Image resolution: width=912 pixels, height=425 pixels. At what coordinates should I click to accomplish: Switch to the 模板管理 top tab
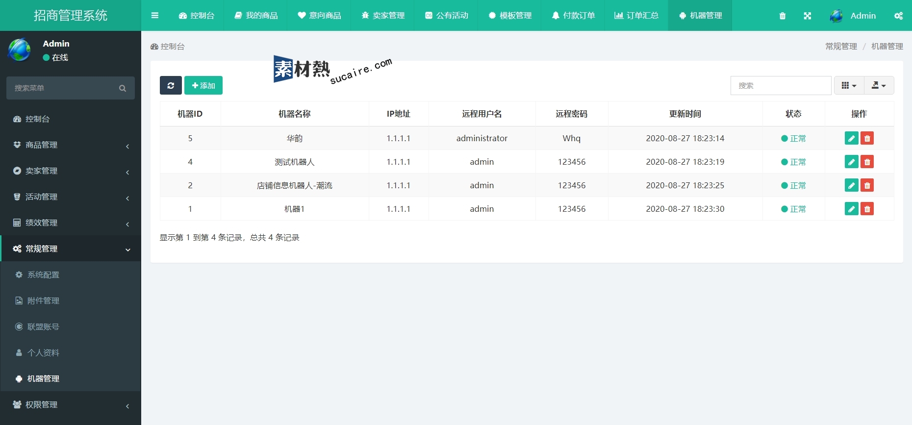point(510,16)
